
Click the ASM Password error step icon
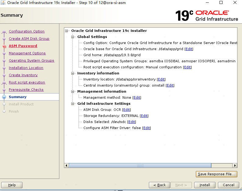(x=4, y=46)
